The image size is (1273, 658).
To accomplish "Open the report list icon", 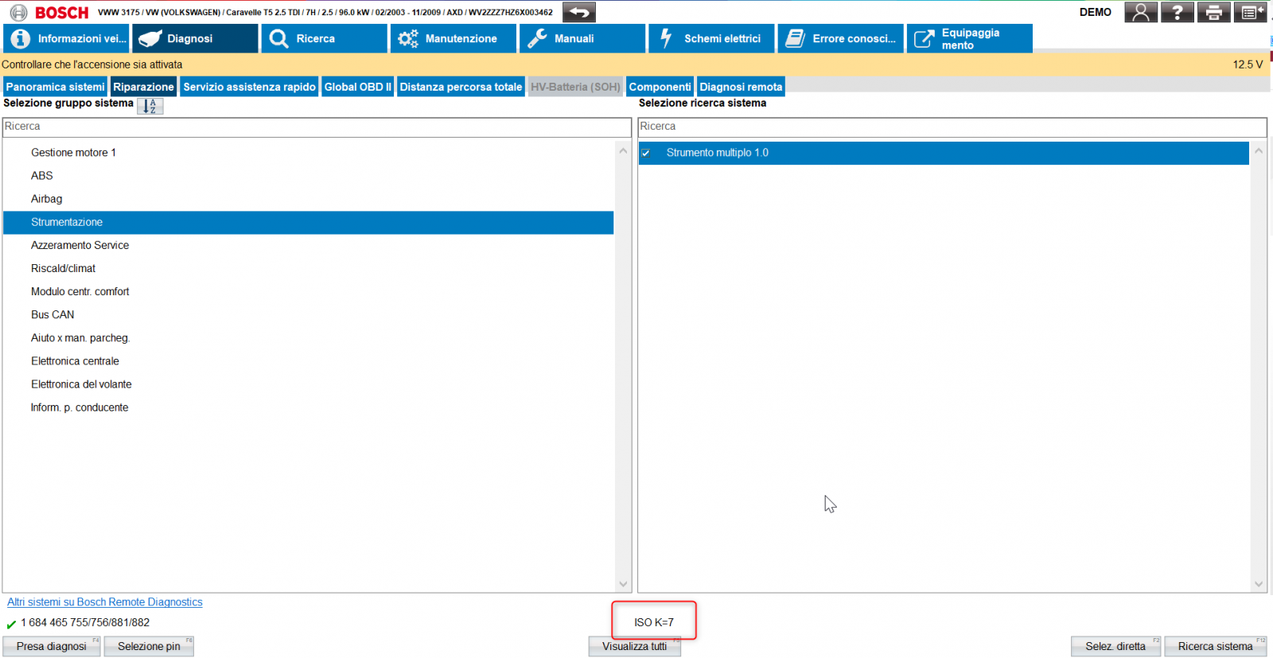I will click(x=1250, y=12).
